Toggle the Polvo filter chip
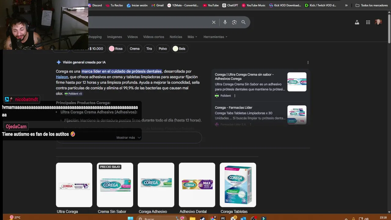 (163, 49)
